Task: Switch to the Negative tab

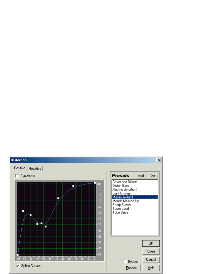Action: [x=35, y=169]
